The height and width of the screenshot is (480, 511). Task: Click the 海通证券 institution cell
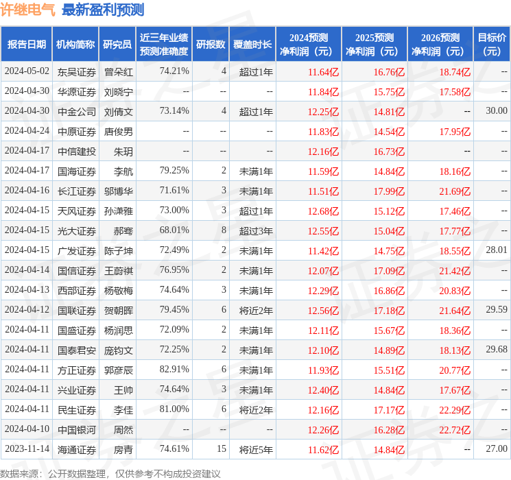[77, 450]
